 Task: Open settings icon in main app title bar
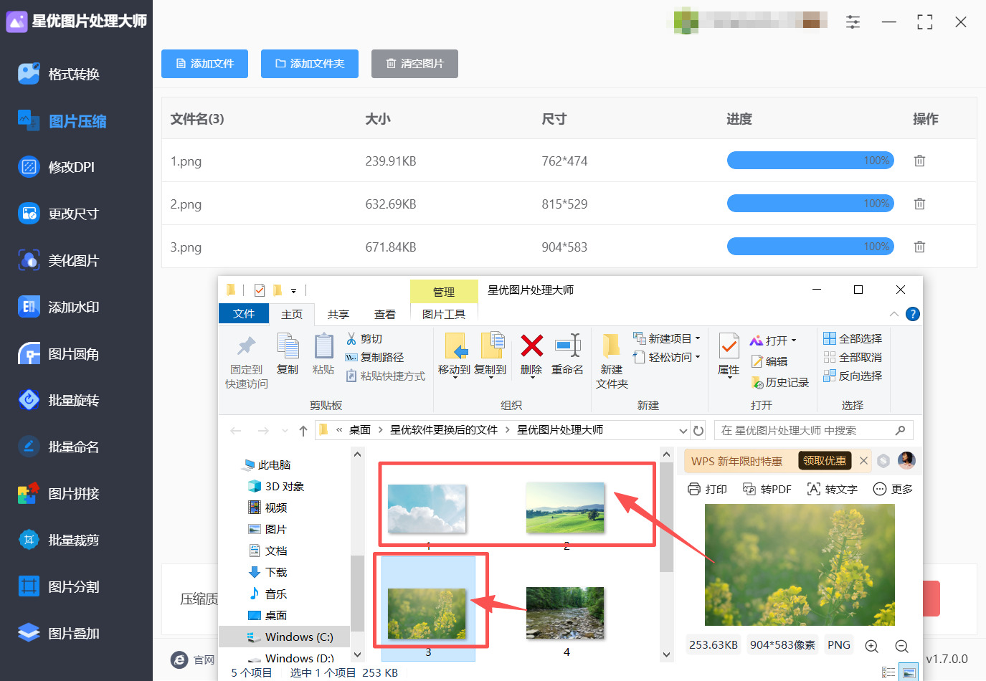point(853,22)
